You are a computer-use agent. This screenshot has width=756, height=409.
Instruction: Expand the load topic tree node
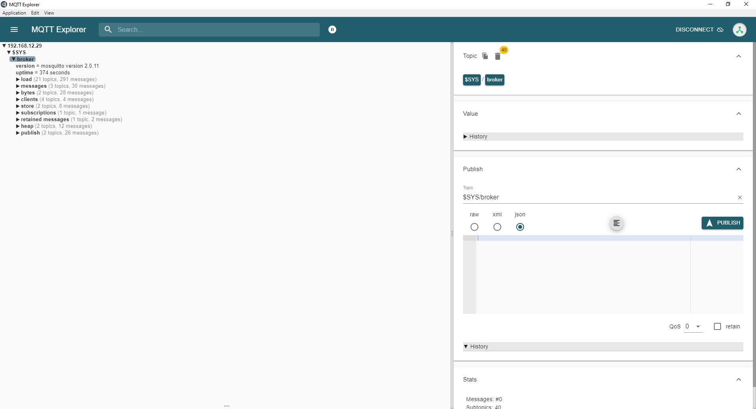18,79
